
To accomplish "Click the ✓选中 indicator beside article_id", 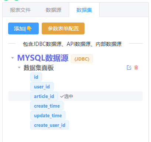I will coord(66,96).
